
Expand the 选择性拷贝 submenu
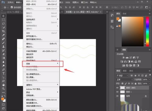click(41, 19)
